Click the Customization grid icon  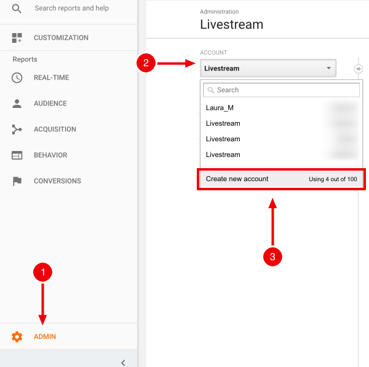[x=17, y=38]
